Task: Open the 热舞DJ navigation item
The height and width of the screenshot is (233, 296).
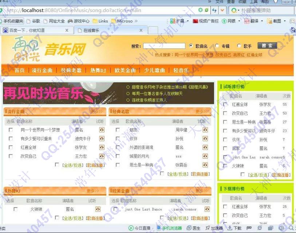Action: (98, 70)
